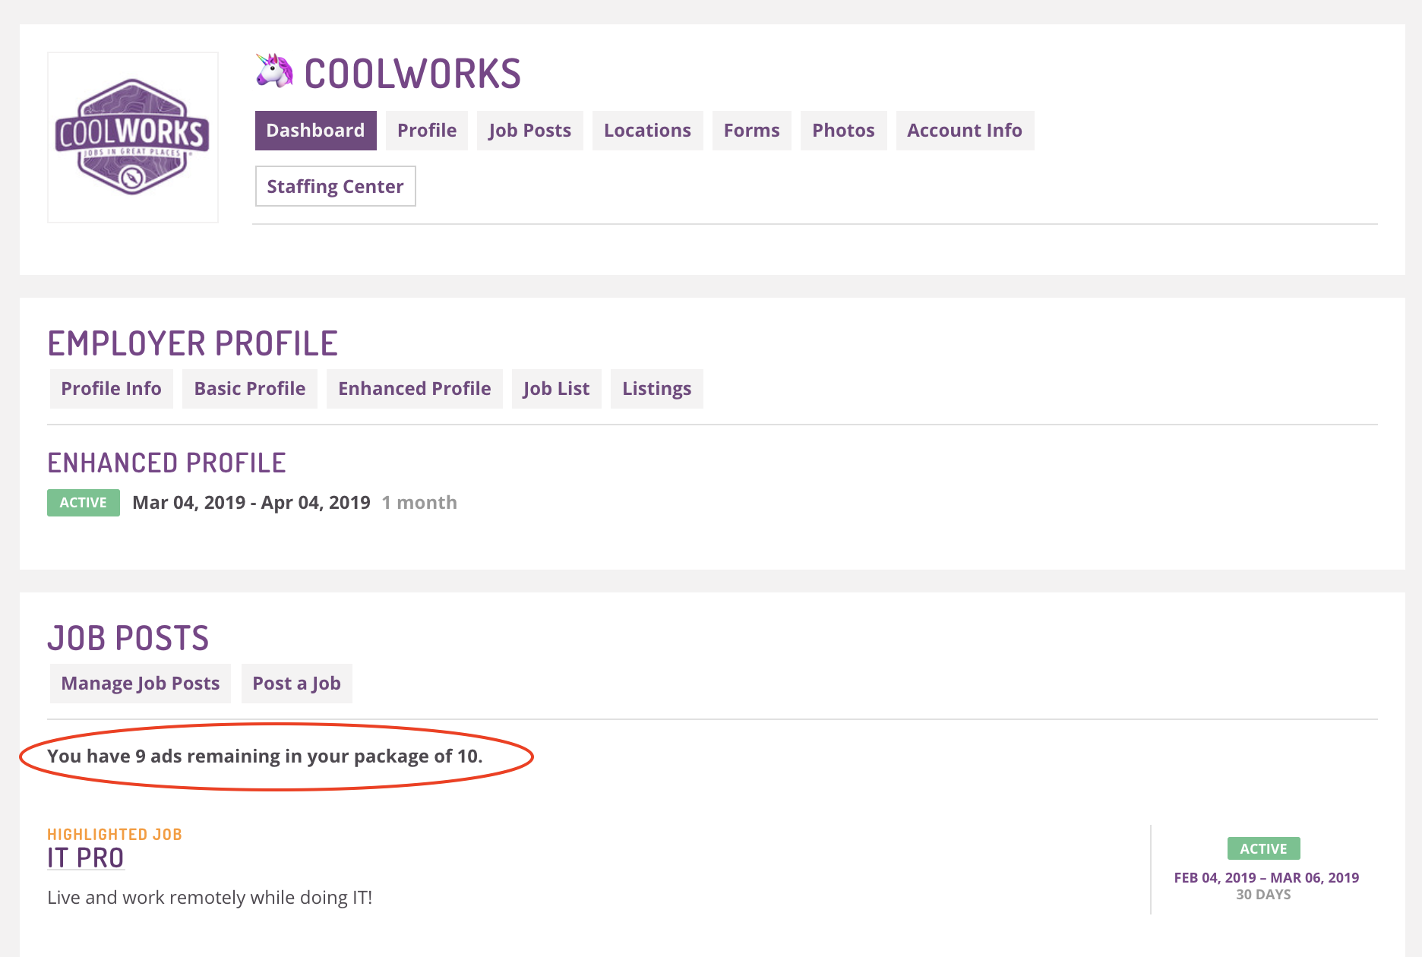Screen dimensions: 1422x957
Task: Click the unicorn emoji icon beside COOLWORKS
Action: (274, 71)
